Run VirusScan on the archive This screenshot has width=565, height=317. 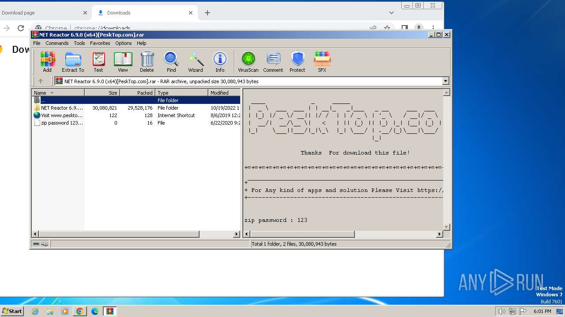pyautogui.click(x=248, y=62)
